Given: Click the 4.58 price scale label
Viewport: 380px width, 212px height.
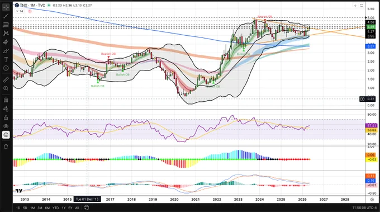Looking at the screenshot, I should tap(371, 22).
